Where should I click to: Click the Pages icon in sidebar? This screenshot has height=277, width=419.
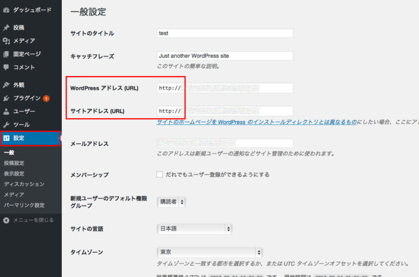(6, 54)
